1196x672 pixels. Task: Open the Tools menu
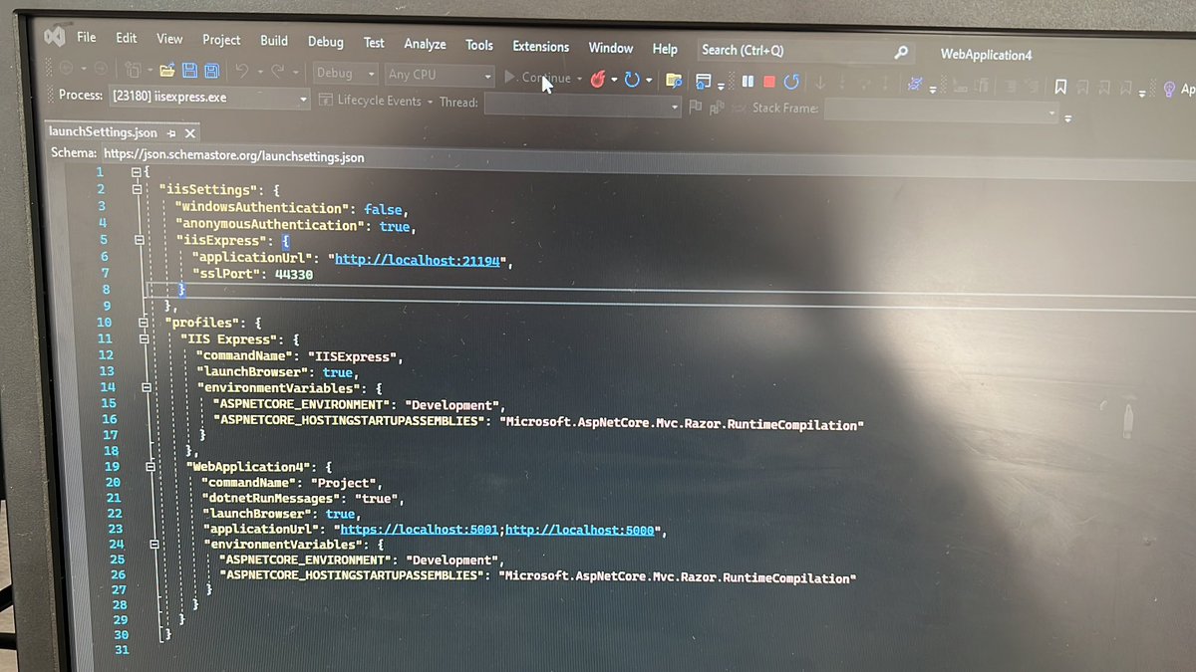click(479, 45)
